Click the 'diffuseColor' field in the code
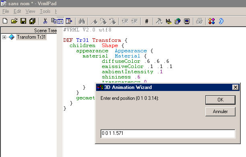This screenshot has width=246, height=157. pos(121,61)
